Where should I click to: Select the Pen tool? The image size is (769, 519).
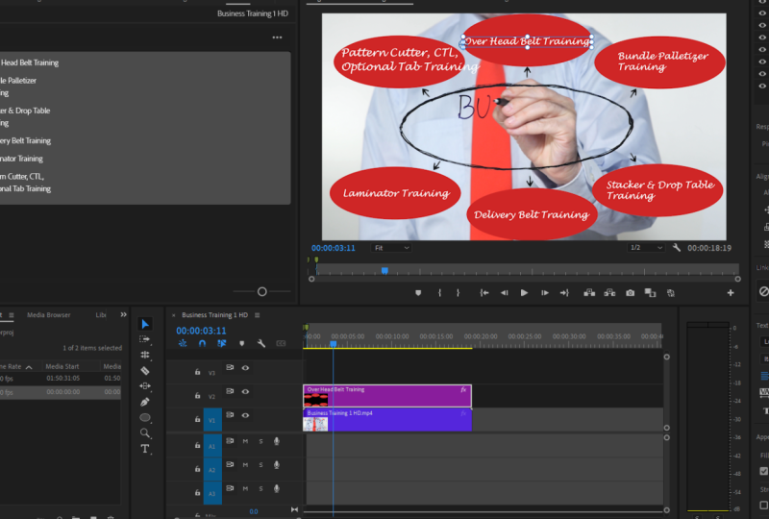click(145, 402)
